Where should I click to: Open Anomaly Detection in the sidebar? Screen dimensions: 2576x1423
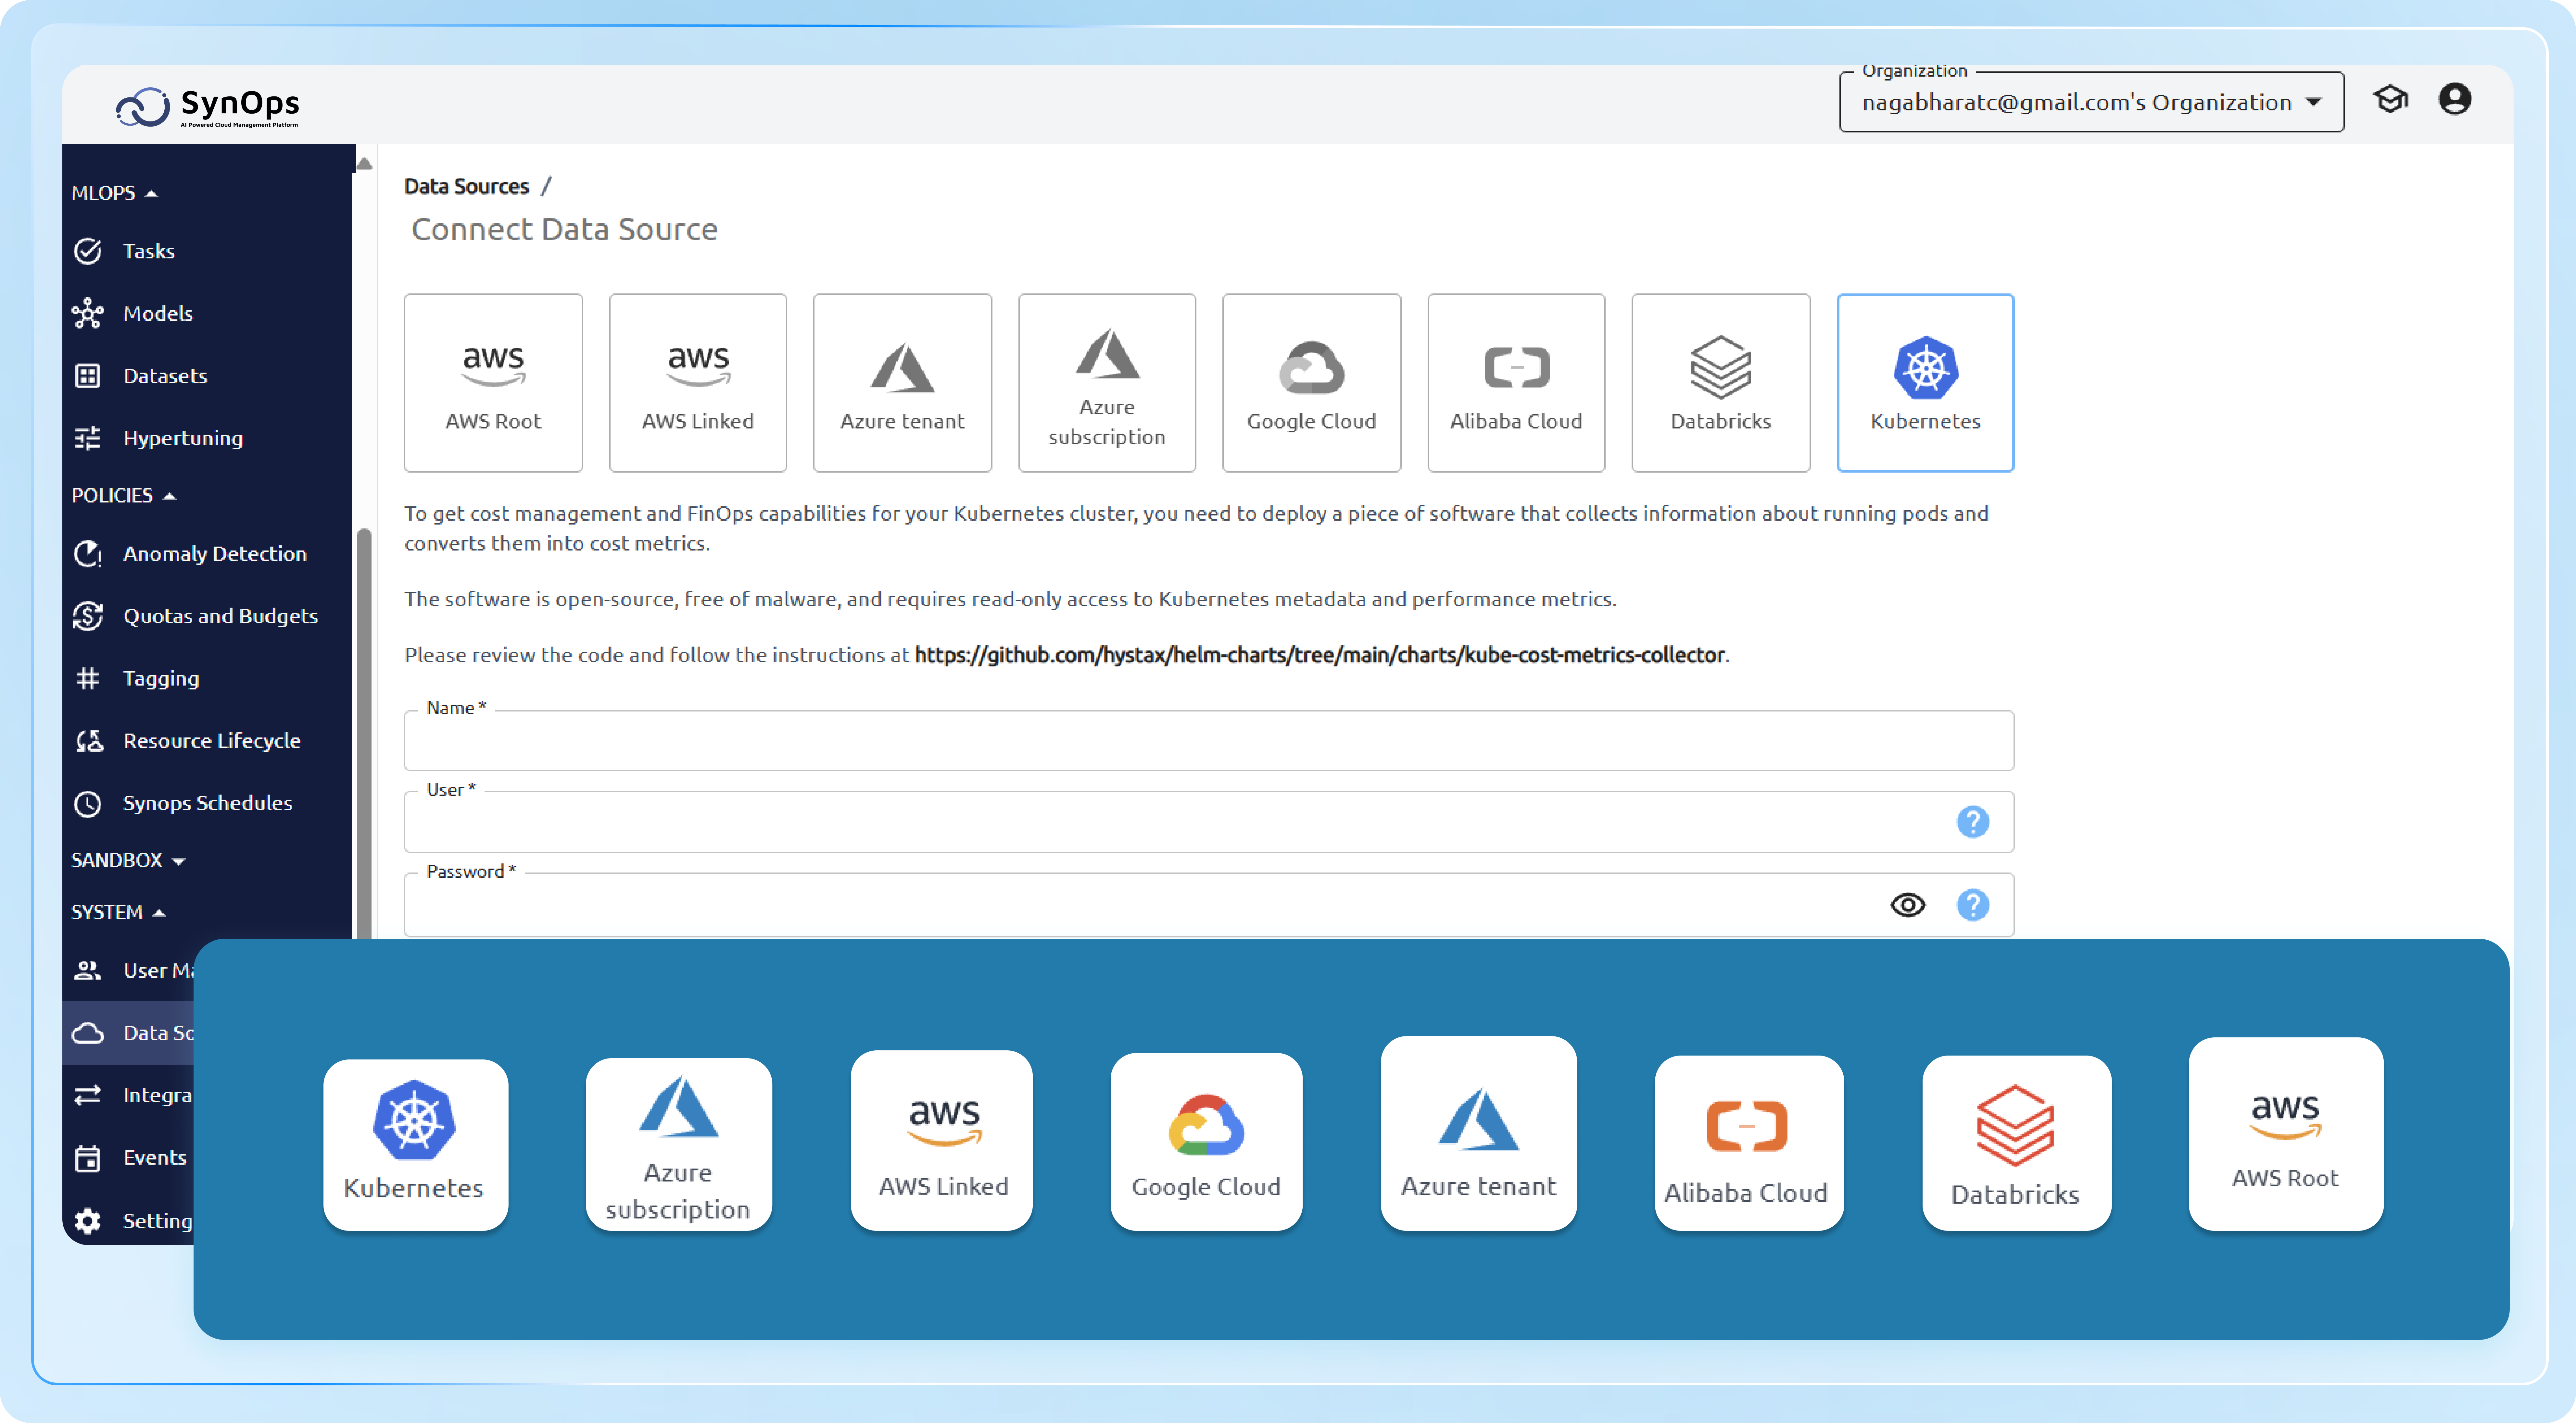point(214,554)
